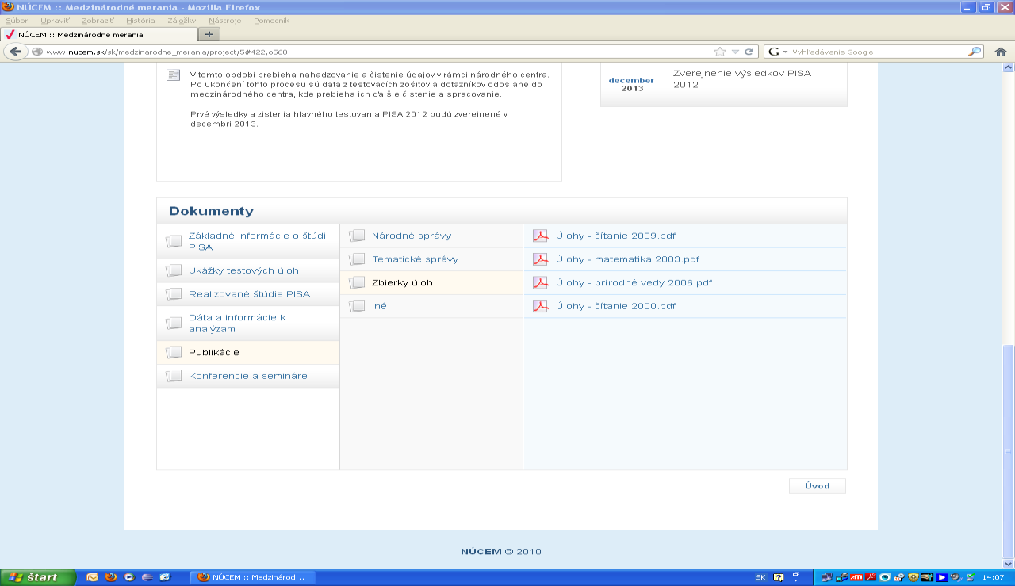Click the december 2013 timeline entry
This screenshot has height=586, width=1015.
tap(724, 84)
